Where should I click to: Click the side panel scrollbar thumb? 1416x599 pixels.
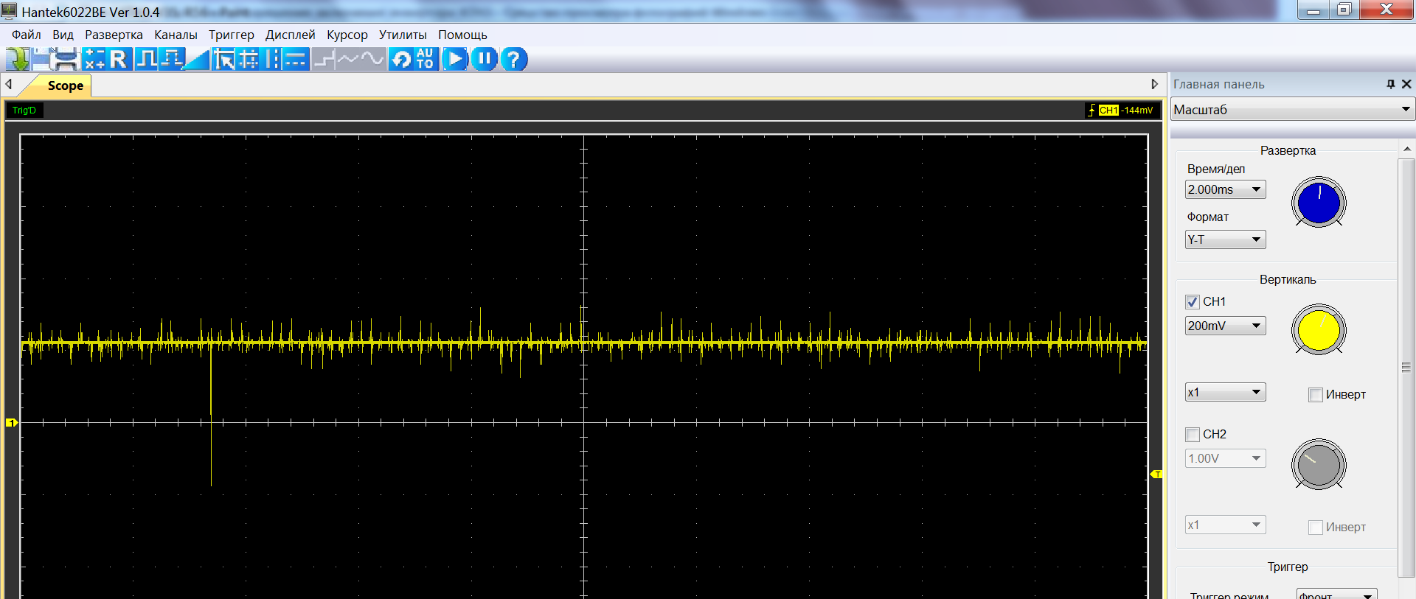click(1406, 367)
